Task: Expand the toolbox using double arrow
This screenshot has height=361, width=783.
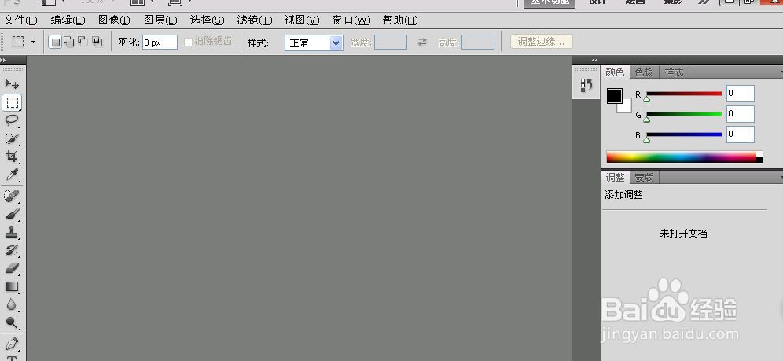Action: [x=3, y=60]
